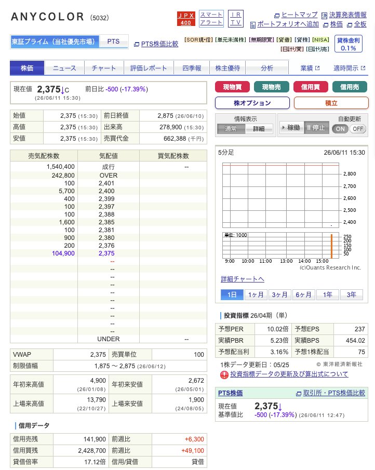Set 情報表示 to 通常
Screen dimensions: 375x470
231,129
